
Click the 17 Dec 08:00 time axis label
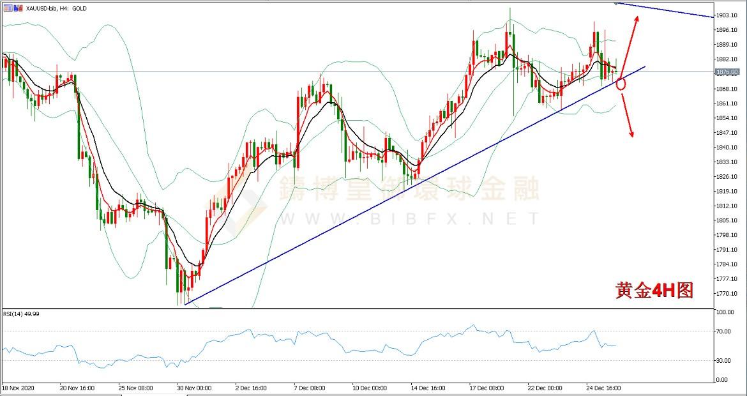click(x=485, y=388)
